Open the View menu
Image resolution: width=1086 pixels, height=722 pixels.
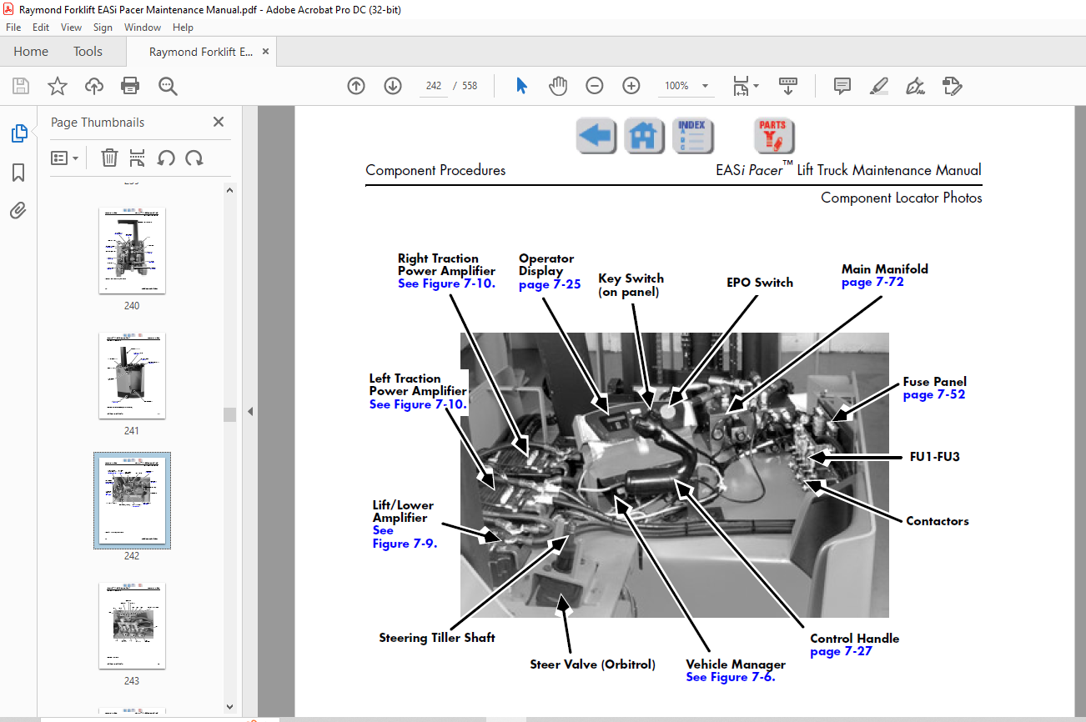point(71,28)
